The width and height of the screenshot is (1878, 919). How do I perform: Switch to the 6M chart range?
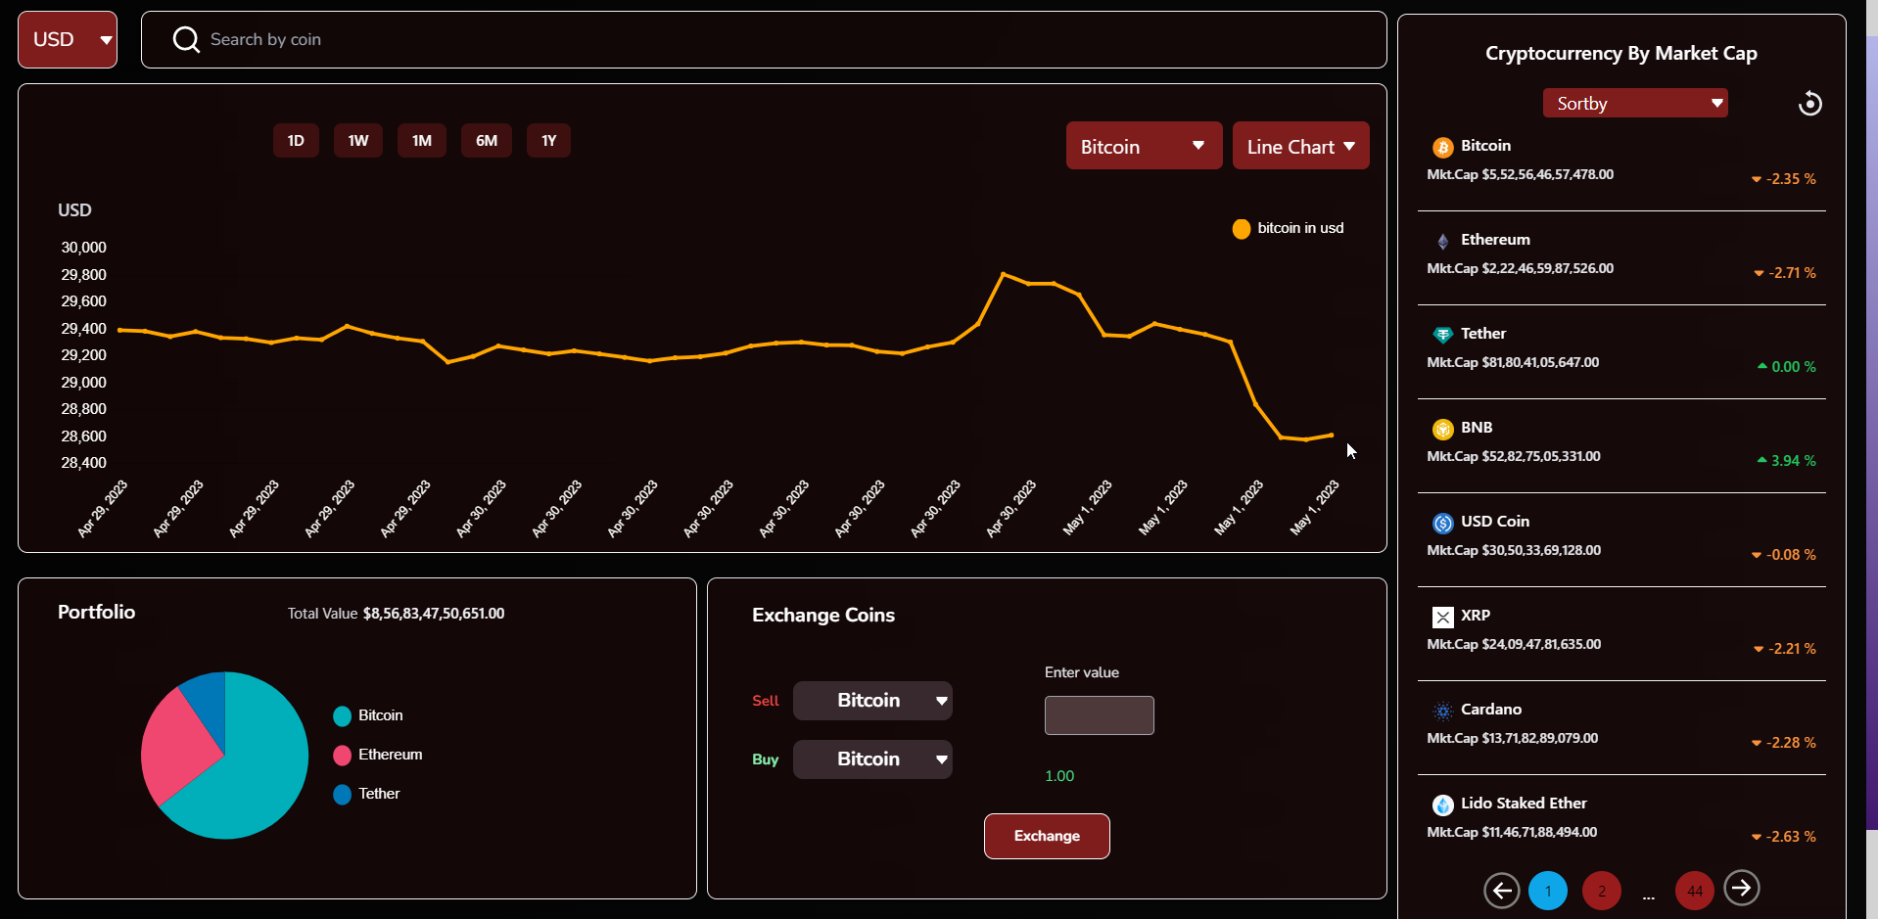[x=486, y=140]
